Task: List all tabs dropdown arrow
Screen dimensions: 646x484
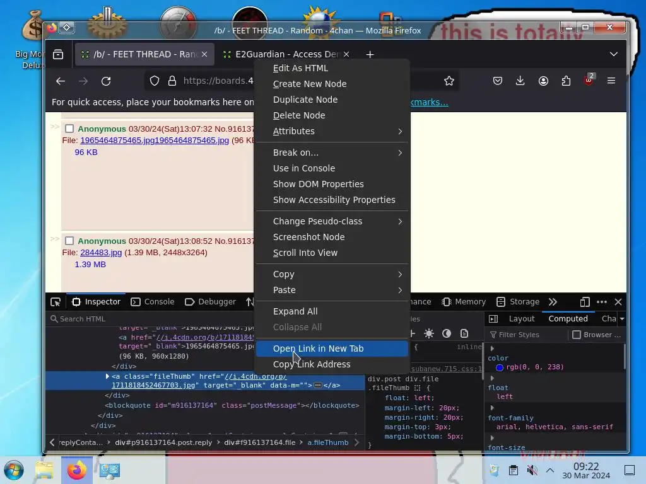Action: pyautogui.click(x=614, y=54)
